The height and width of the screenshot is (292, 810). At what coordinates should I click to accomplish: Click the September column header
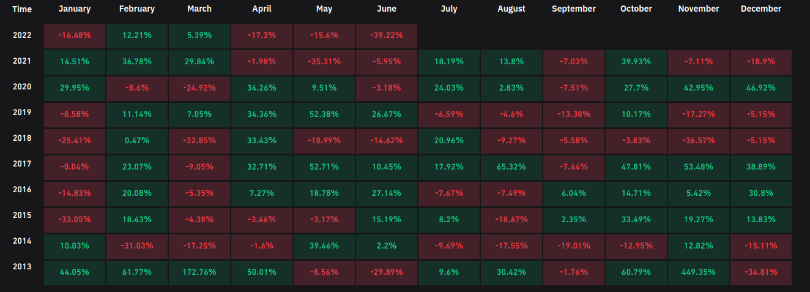(573, 9)
